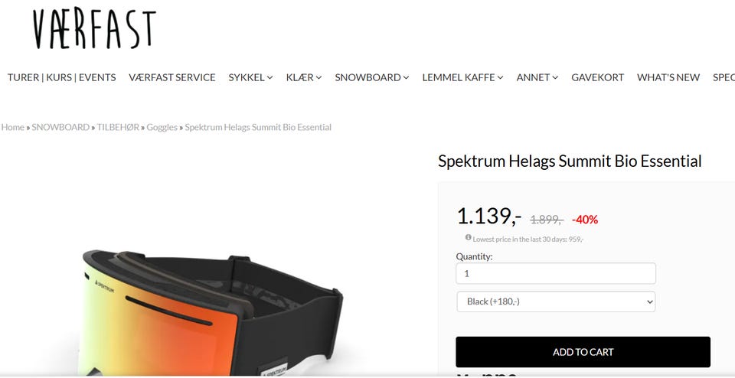Add the goggles to cart
This screenshot has width=735, height=378.
pyautogui.click(x=583, y=352)
